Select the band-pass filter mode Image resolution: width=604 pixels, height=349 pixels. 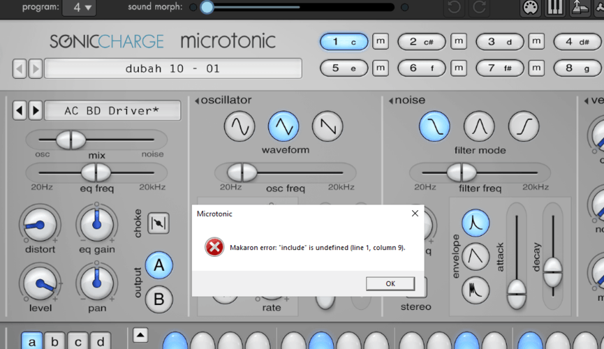click(x=479, y=126)
